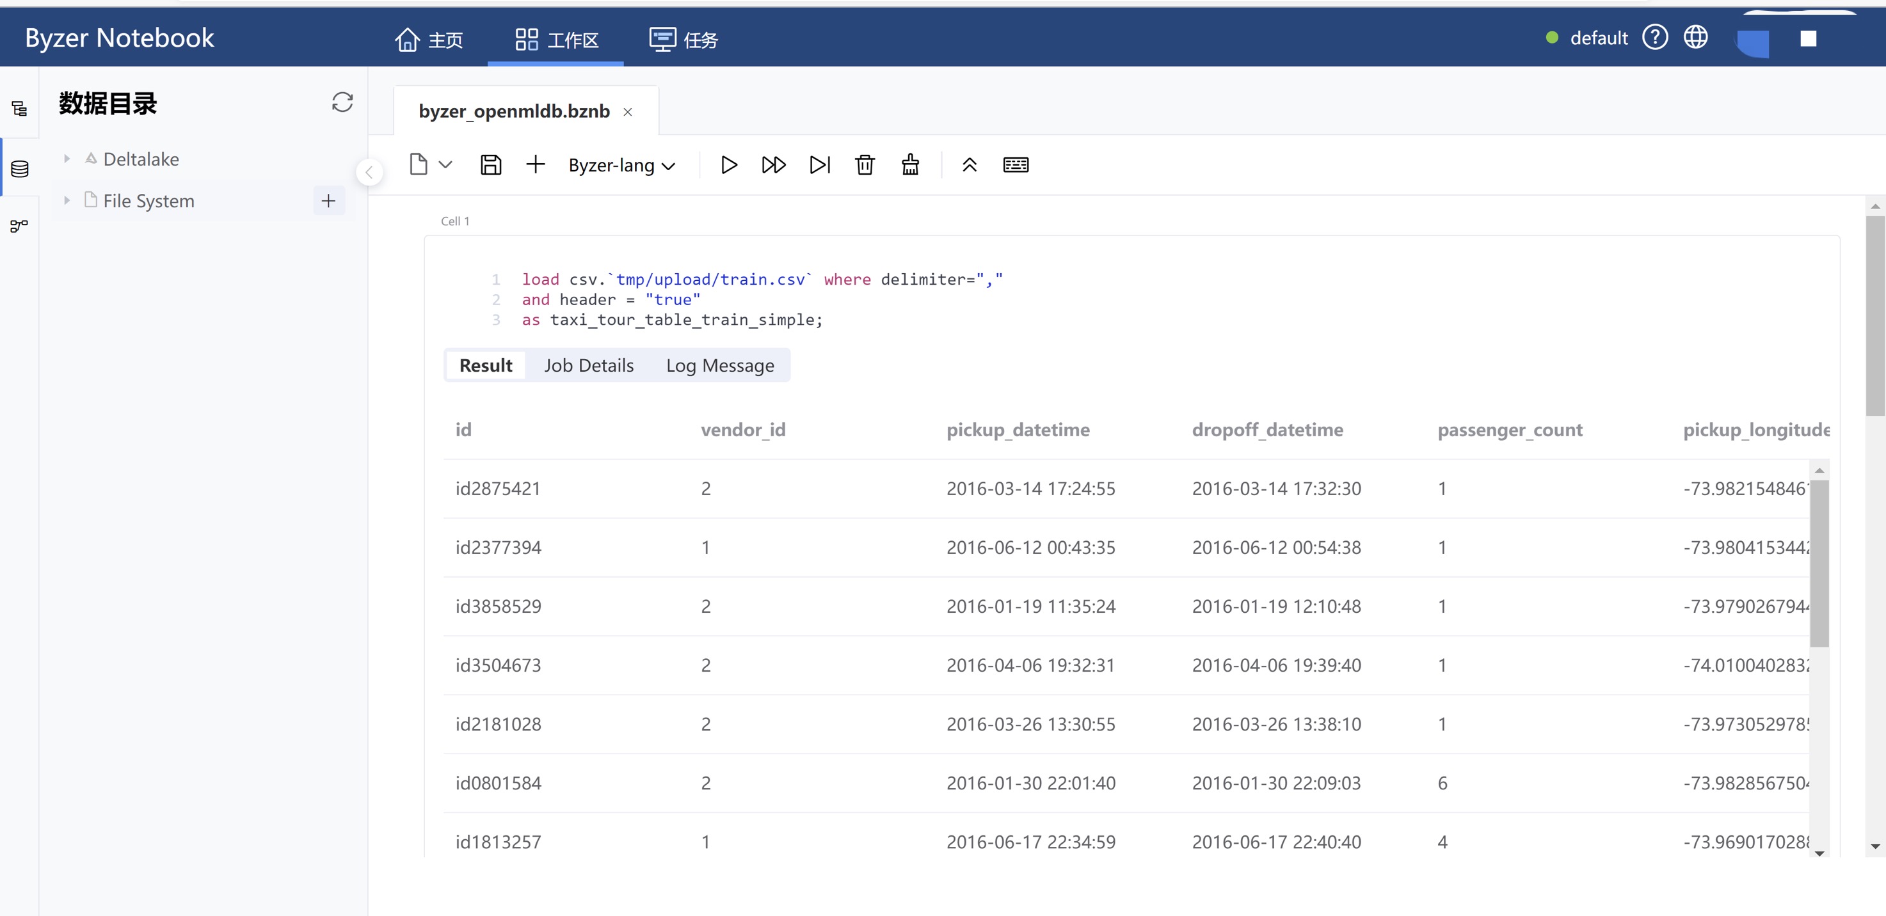Image resolution: width=1886 pixels, height=916 pixels.
Task: Click the passenger_count column header
Action: click(x=1510, y=429)
